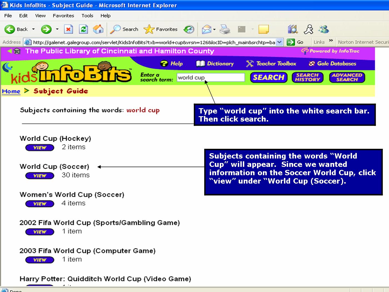Click the Messenger person icon in toolbar

[x=308, y=29]
